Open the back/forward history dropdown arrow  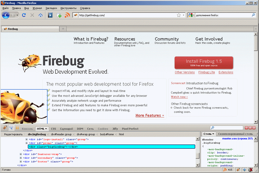[x=17, y=15]
